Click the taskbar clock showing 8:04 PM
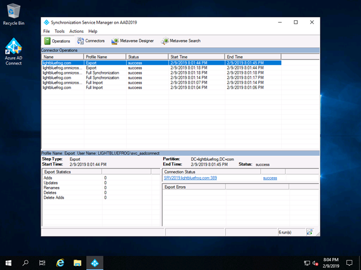Image resolution: width=361 pixels, height=270 pixels. click(331, 263)
